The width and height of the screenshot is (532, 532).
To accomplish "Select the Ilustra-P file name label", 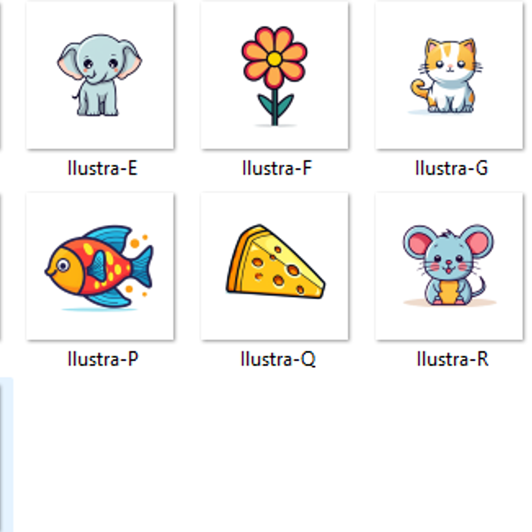I will click(x=103, y=359).
